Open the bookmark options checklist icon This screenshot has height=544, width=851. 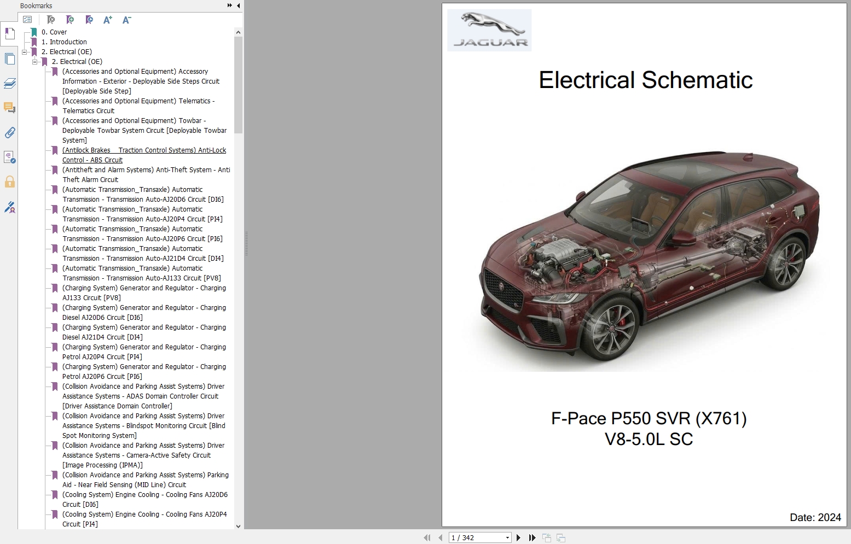tap(27, 20)
